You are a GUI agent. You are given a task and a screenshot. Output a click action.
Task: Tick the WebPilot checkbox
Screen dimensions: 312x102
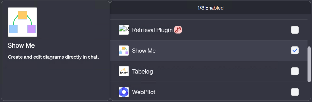295,92
